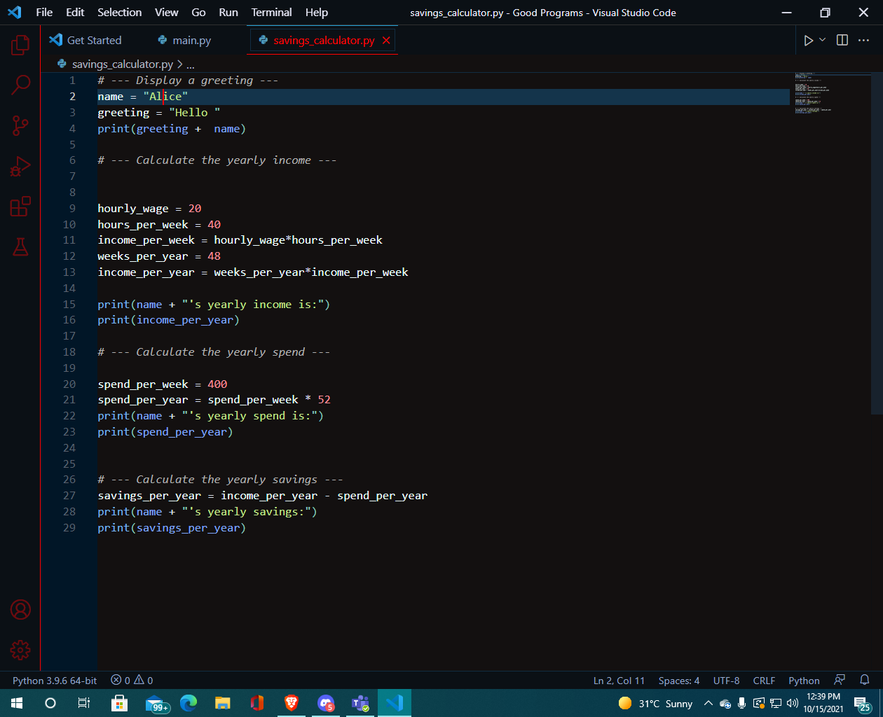Select Python language mode in status bar
Screen dimensions: 883x717
pos(804,681)
